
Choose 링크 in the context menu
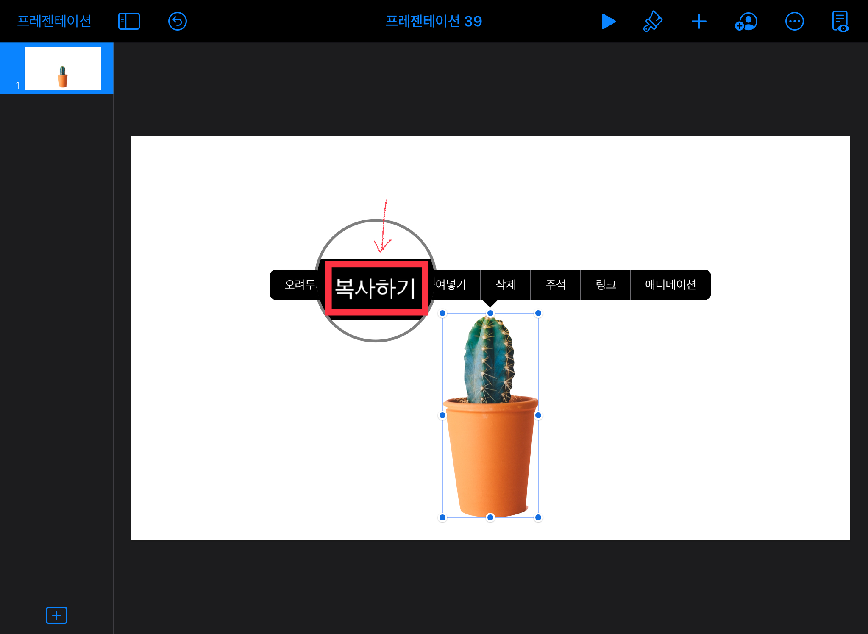(x=605, y=285)
